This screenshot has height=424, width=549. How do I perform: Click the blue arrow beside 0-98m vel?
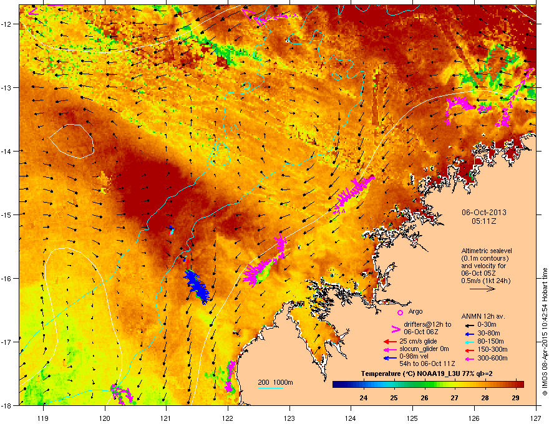click(390, 357)
